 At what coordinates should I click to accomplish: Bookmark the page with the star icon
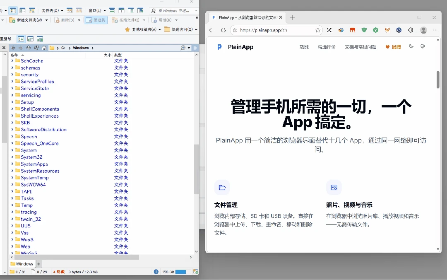(x=317, y=30)
